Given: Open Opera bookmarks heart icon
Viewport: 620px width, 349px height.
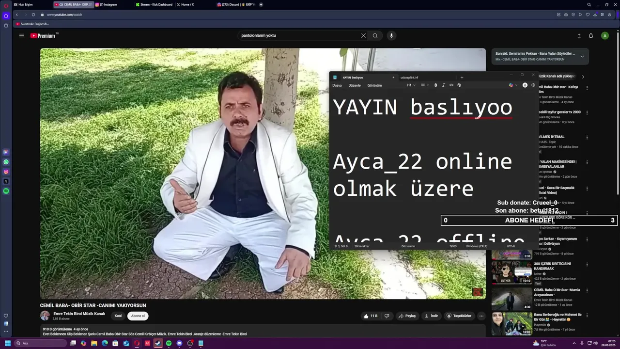Looking at the screenshot, I should click(588, 15).
